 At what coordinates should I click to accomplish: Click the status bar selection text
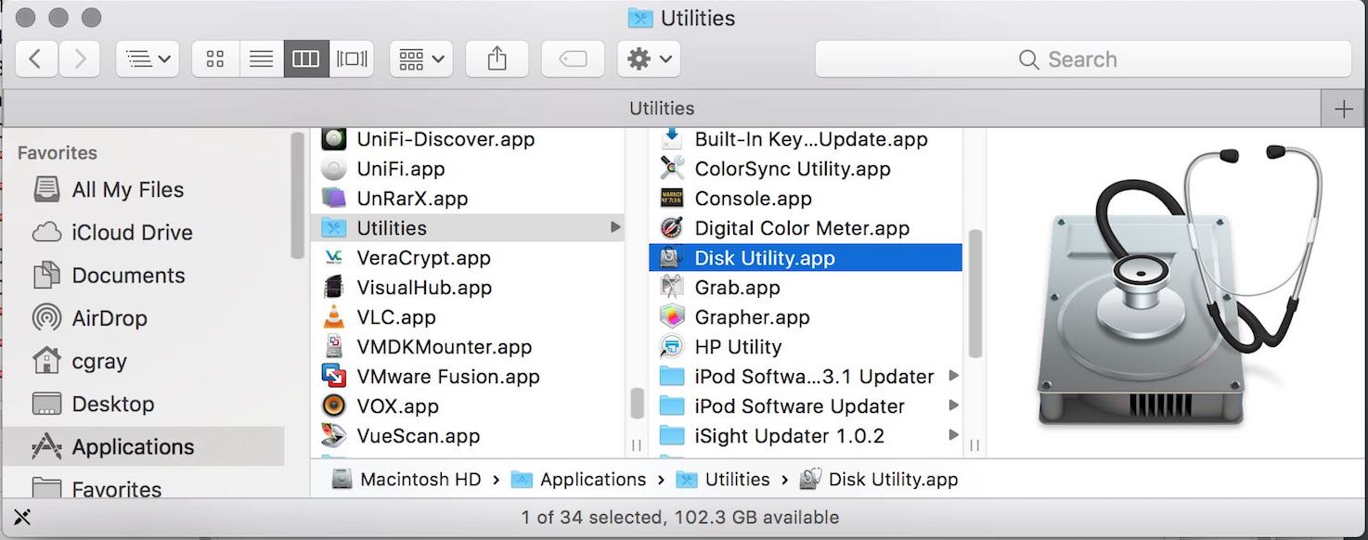(680, 518)
